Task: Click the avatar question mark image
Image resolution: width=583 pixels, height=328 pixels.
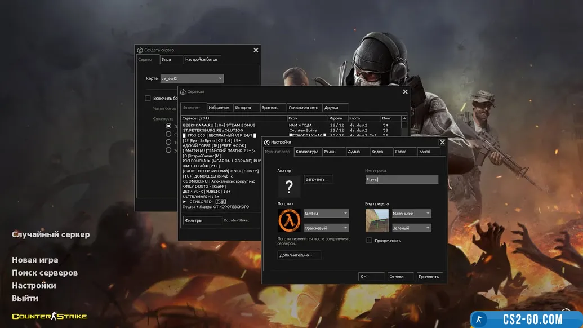Action: tap(290, 187)
